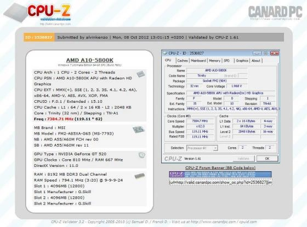Image resolution: width=307 pixels, height=227 pixels.
Task: Click the CPU chip icon beside CPU Arch
Action: click(140, 74)
